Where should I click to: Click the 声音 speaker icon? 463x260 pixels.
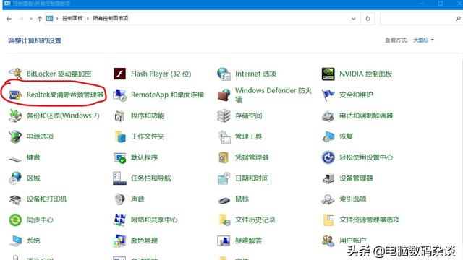[x=119, y=199]
